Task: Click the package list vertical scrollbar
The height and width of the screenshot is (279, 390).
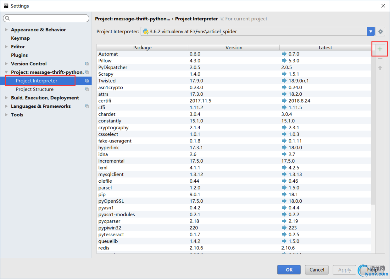Action: coord(373,127)
